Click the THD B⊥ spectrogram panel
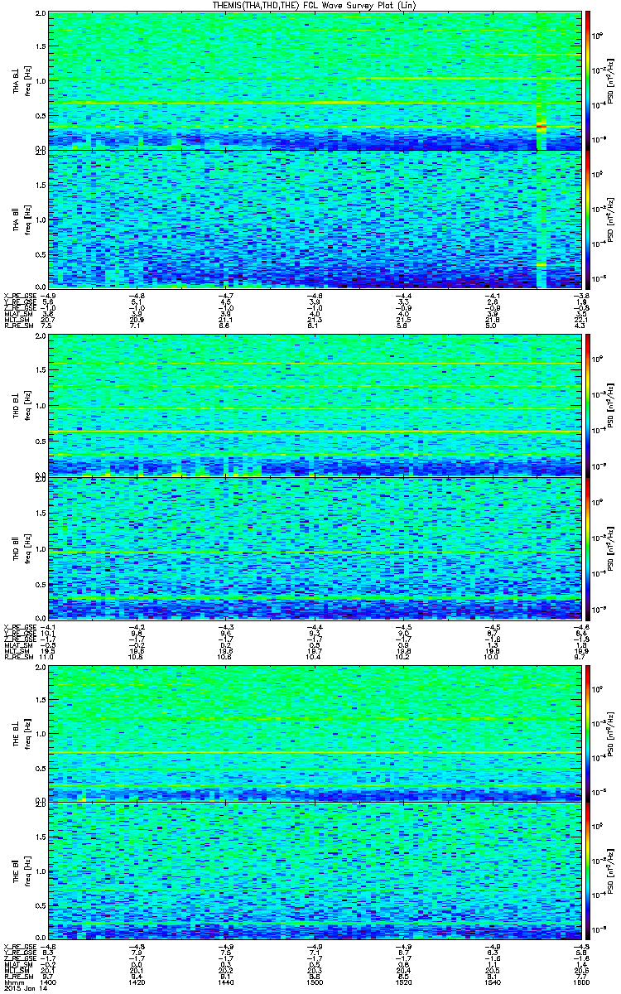Viewport: 621px width, 994px height. coord(315,405)
